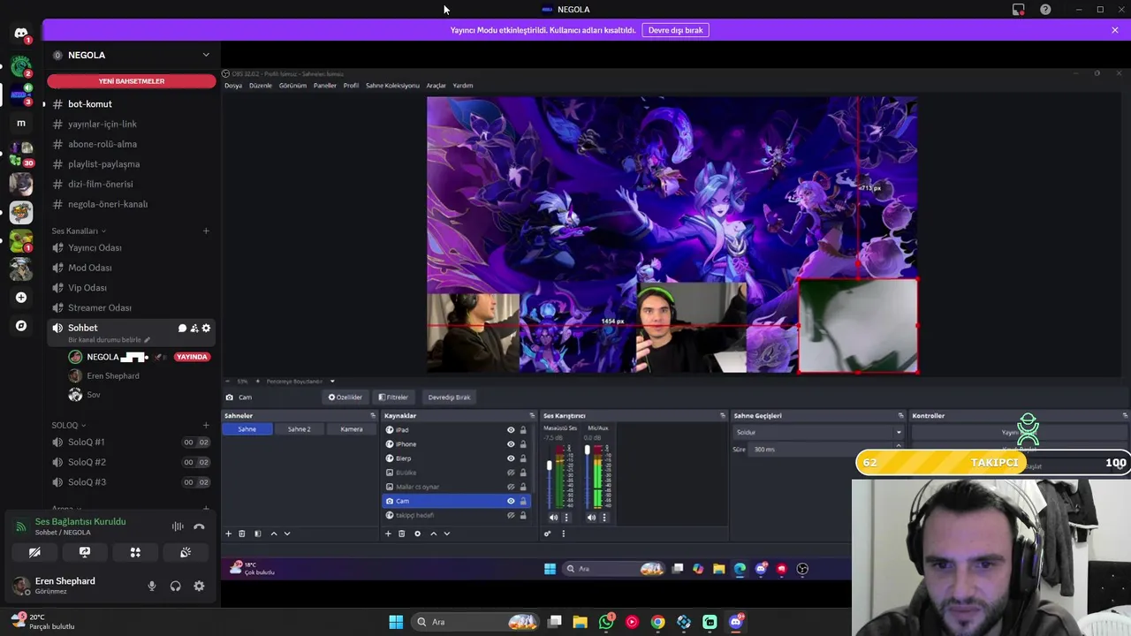This screenshot has height=636, width=1131.
Task: Collapse the SOLOQ category
Action: pos(68,426)
